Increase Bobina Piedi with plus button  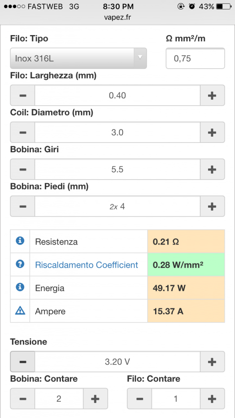click(x=212, y=206)
